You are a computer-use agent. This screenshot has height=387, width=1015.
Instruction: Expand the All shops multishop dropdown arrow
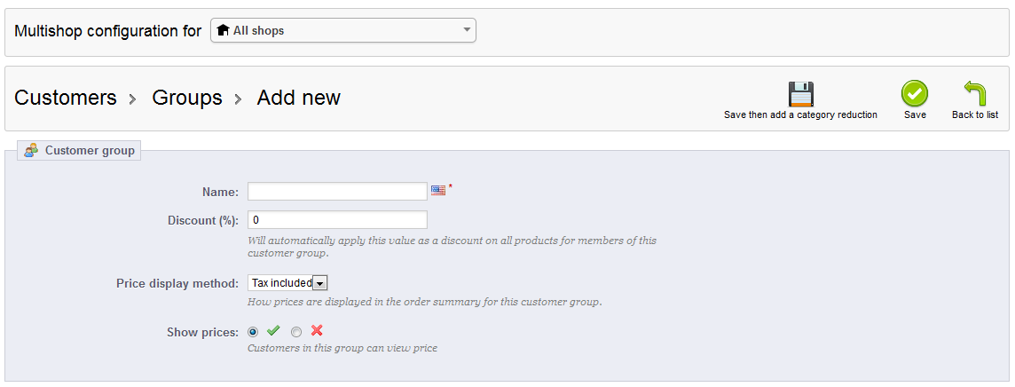(x=467, y=30)
